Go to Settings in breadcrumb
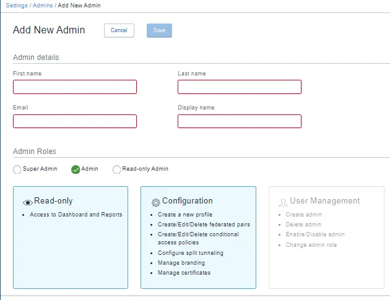Screen dimensions: 390x300 tap(17, 5)
